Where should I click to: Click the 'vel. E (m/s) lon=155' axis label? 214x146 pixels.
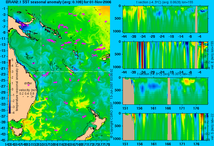pos(212,55)
